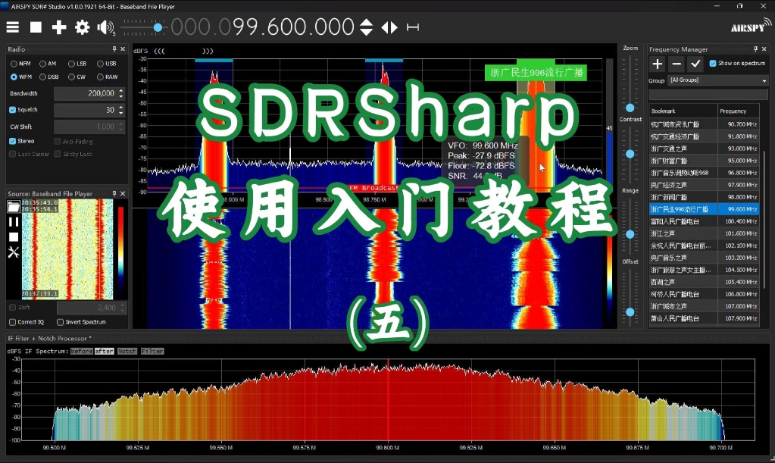This screenshot has height=463, width=775.
Task: Toggle the Filter option in IF Spectrum
Action: tap(152, 352)
